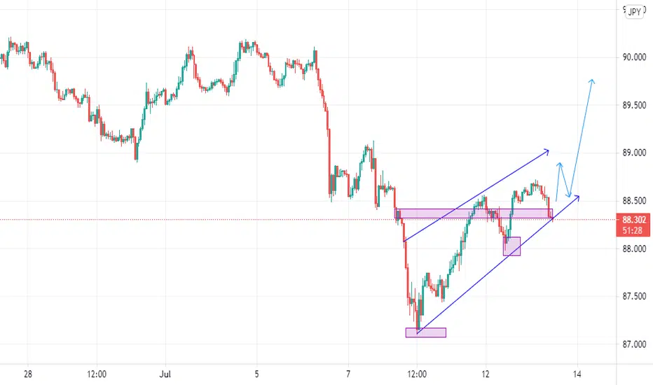Screen dimensions: 653x385
Task: Click the 88.500 price scale label
Action: pos(634,201)
